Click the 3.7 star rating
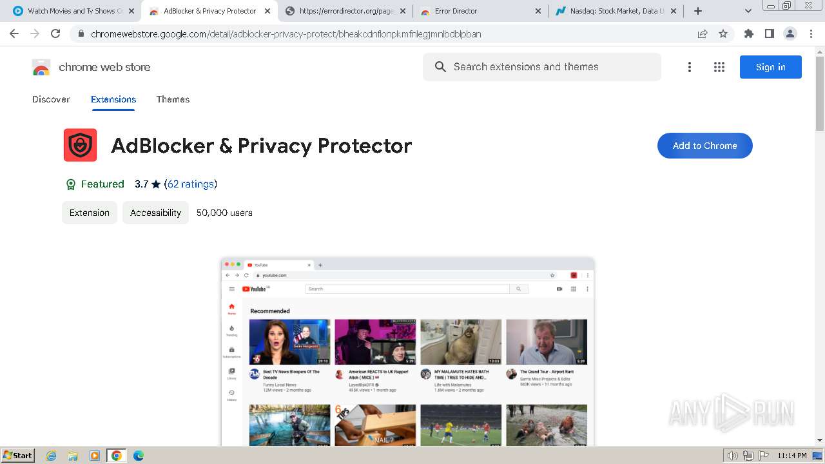 148,184
